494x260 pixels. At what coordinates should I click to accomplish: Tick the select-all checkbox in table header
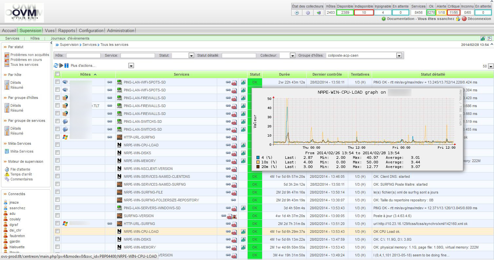click(58, 74)
